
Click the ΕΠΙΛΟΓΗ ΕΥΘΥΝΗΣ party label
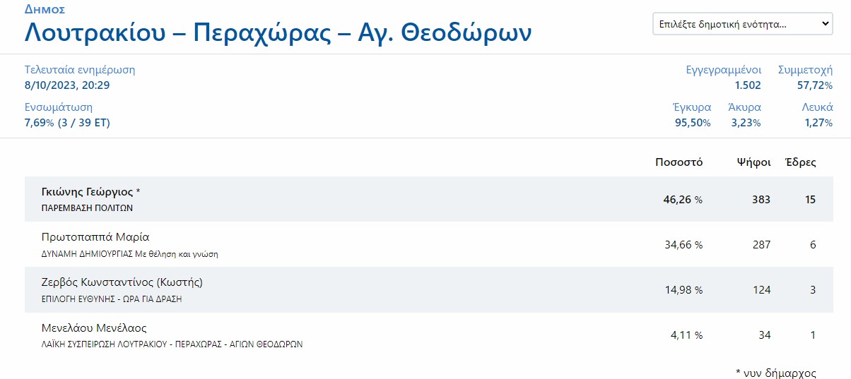click(x=112, y=299)
